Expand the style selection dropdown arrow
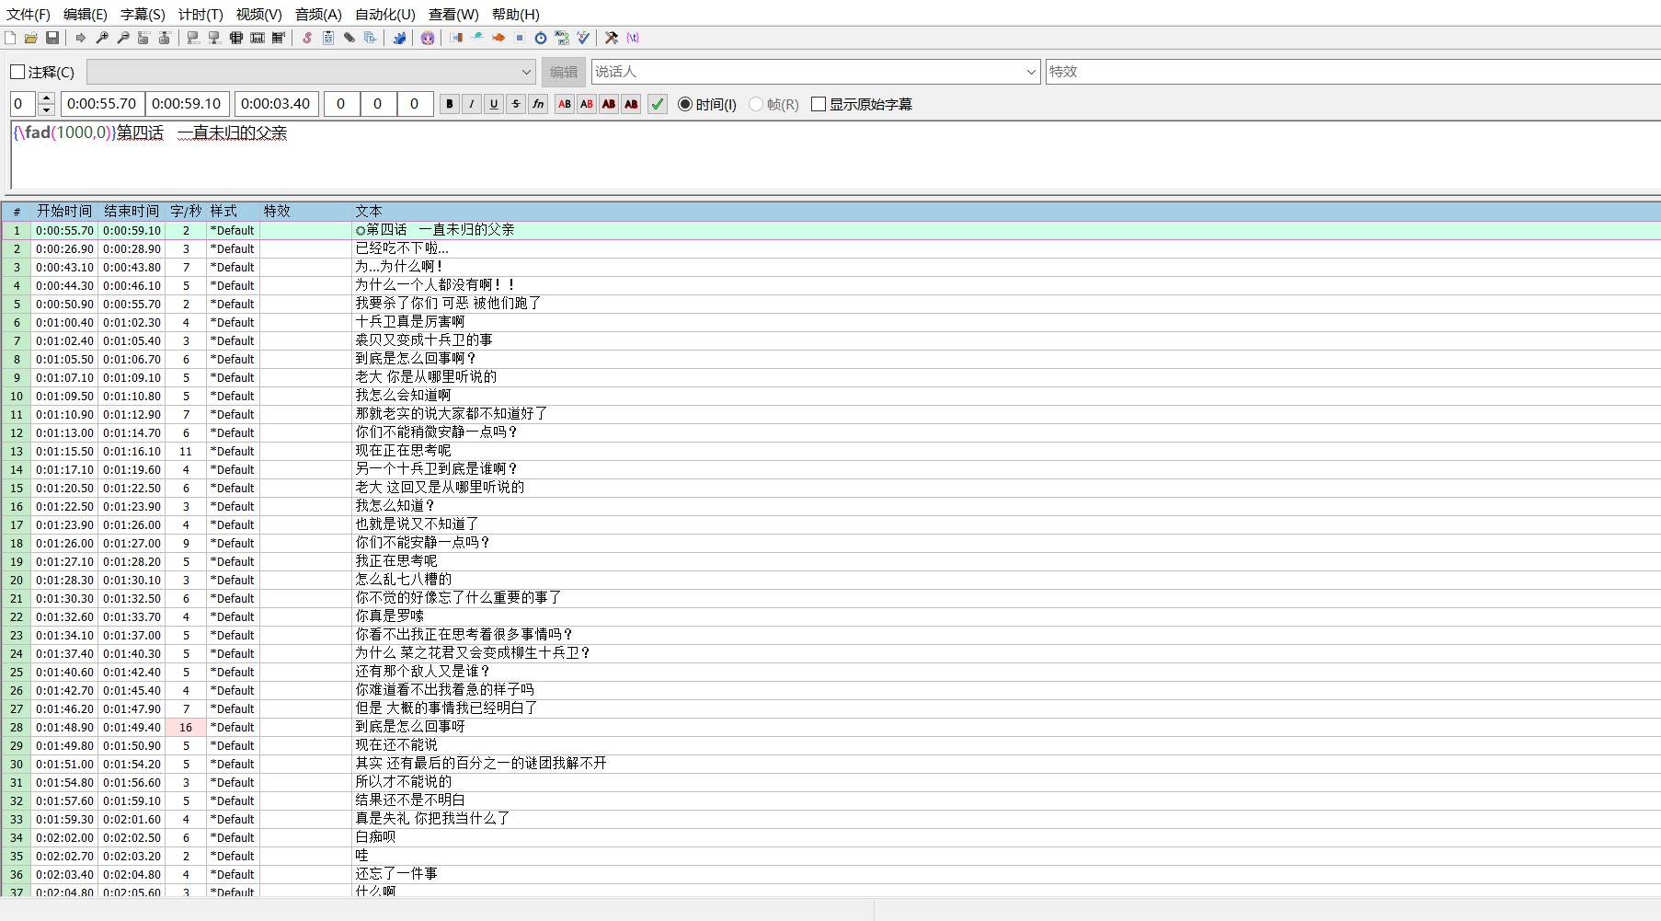The image size is (1661, 921). pos(527,72)
